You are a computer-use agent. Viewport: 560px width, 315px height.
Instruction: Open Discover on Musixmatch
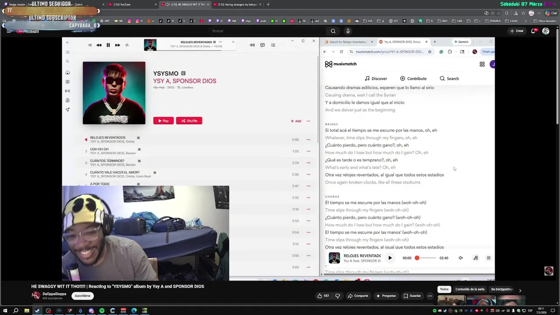tap(376, 79)
